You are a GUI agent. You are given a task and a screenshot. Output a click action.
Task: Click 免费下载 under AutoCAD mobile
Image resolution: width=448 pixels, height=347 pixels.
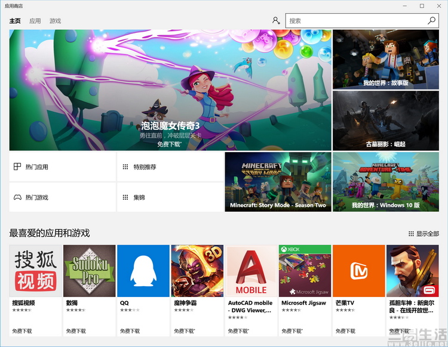tap(238, 331)
